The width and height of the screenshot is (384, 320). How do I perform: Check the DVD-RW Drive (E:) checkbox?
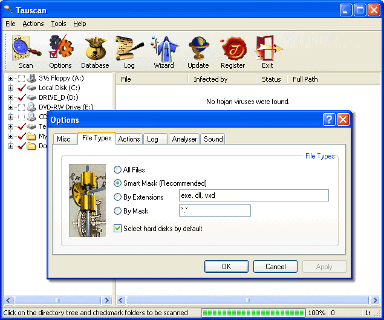click(21, 107)
